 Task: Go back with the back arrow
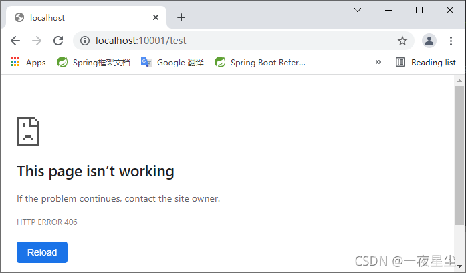(x=15, y=41)
